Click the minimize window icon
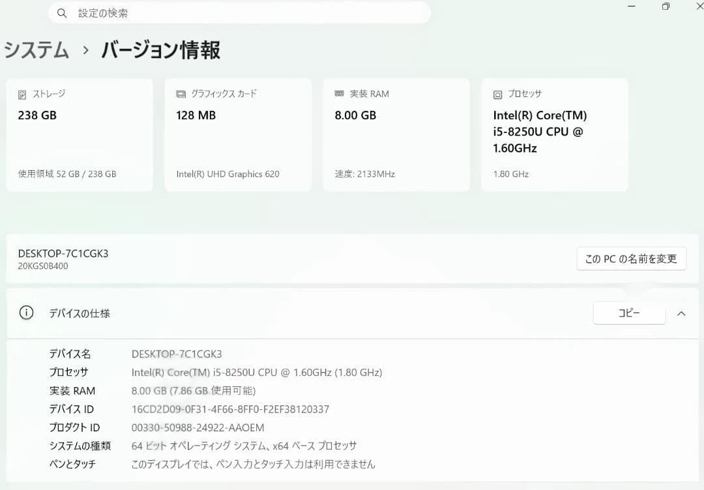This screenshot has width=704, height=490. 630,7
